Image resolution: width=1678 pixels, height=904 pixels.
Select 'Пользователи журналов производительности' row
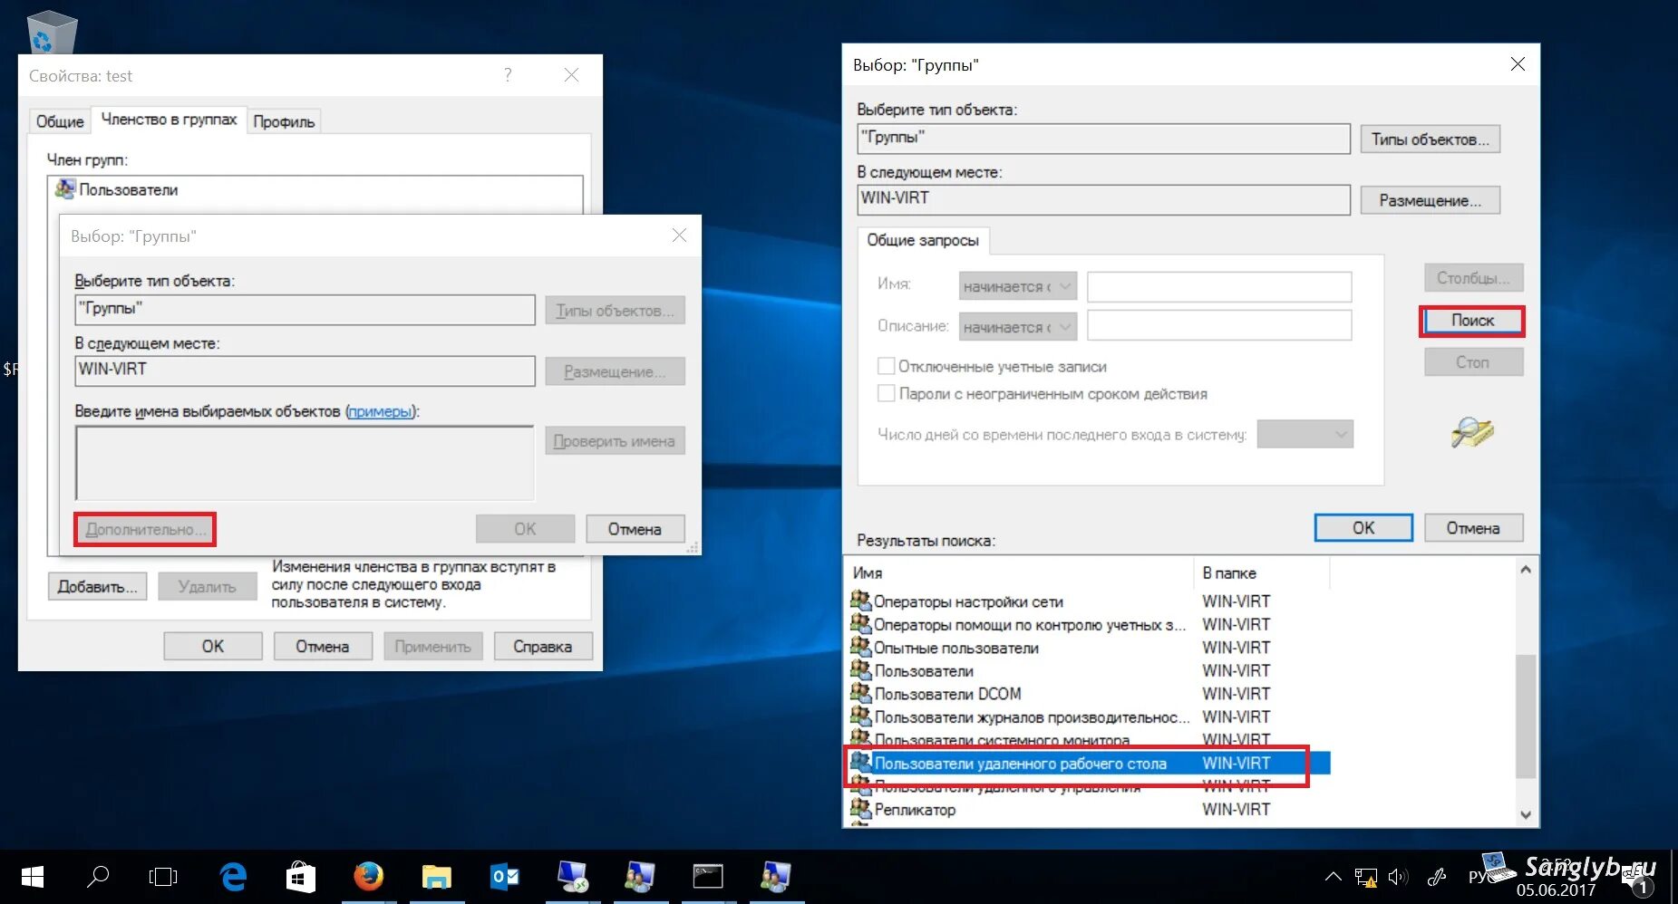(1090, 716)
